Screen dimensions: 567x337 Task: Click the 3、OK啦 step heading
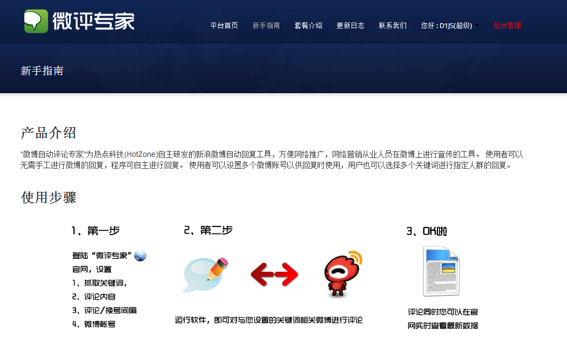pos(427,231)
